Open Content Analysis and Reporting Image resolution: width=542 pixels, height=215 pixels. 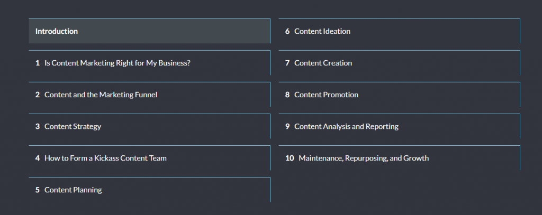(x=399, y=126)
